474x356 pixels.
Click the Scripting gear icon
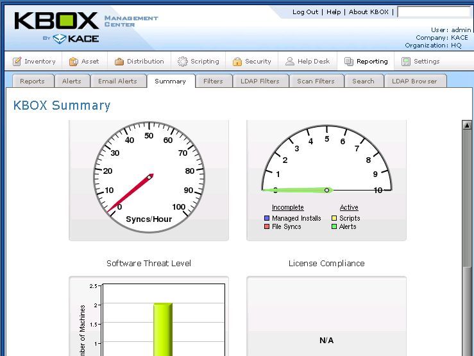coord(183,62)
